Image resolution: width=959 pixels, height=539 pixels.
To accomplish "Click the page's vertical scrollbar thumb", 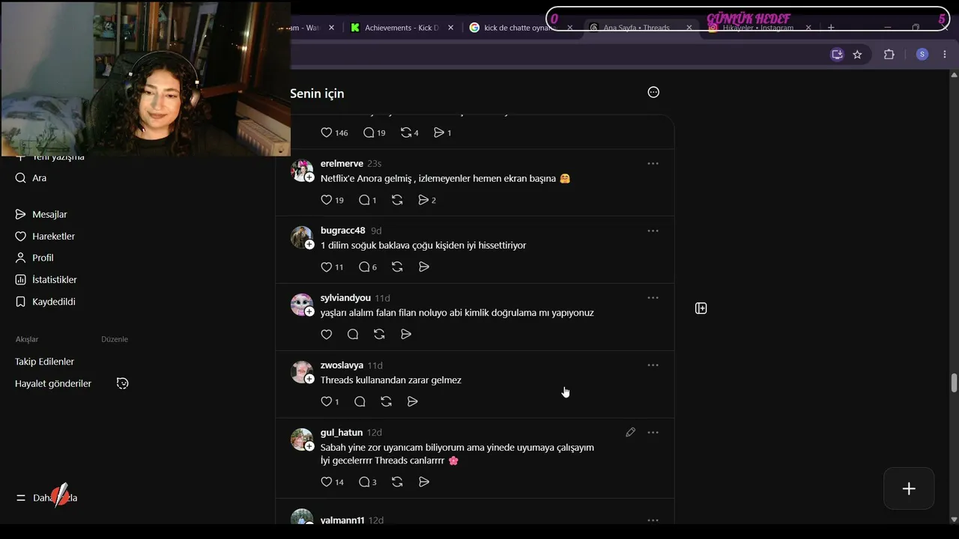I will tap(954, 382).
